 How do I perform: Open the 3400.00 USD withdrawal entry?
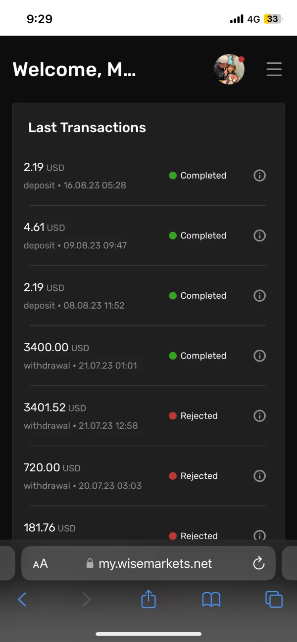pos(80,356)
